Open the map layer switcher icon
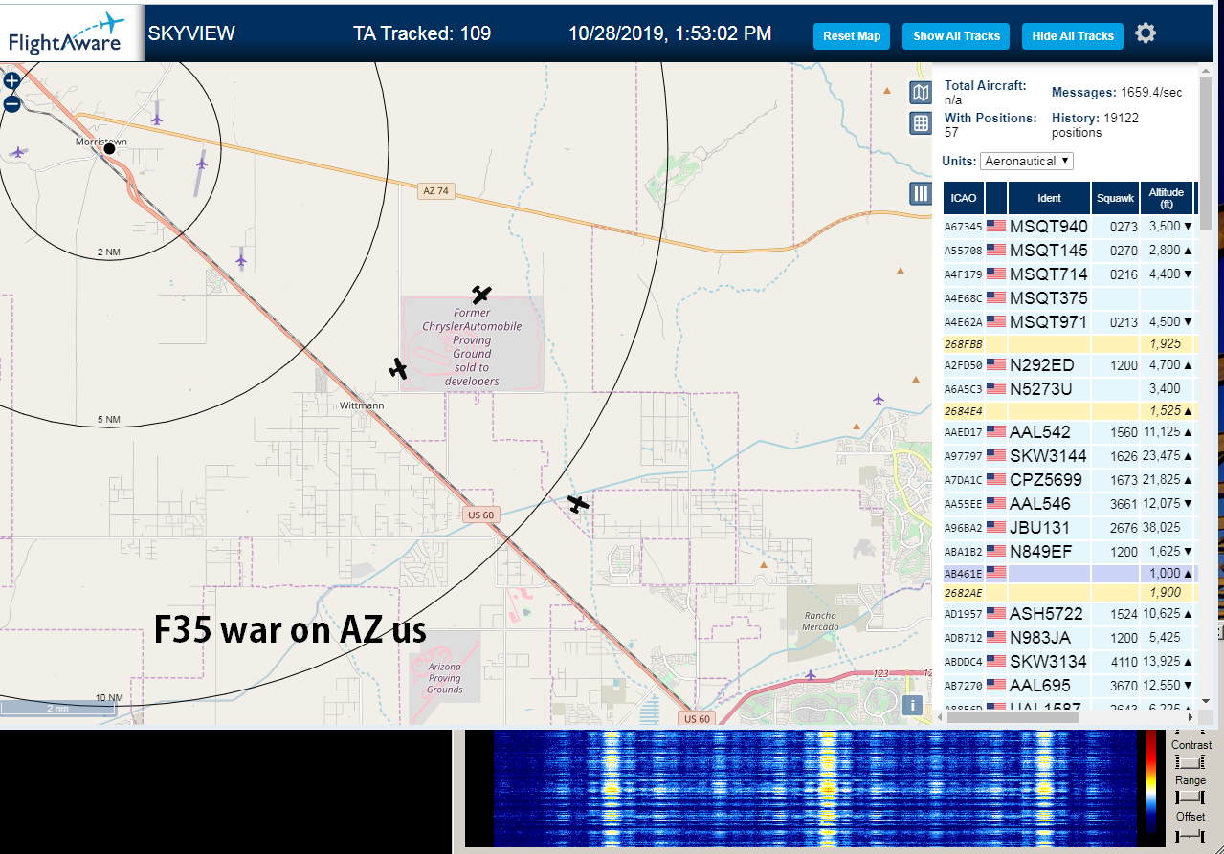This screenshot has width=1224, height=854. (920, 93)
